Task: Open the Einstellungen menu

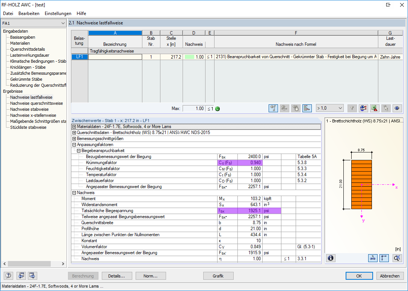Action: 57,13
